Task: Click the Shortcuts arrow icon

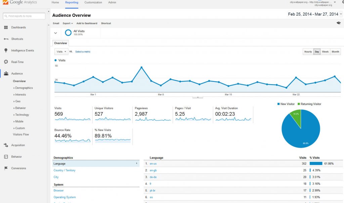Action: click(x=6, y=39)
